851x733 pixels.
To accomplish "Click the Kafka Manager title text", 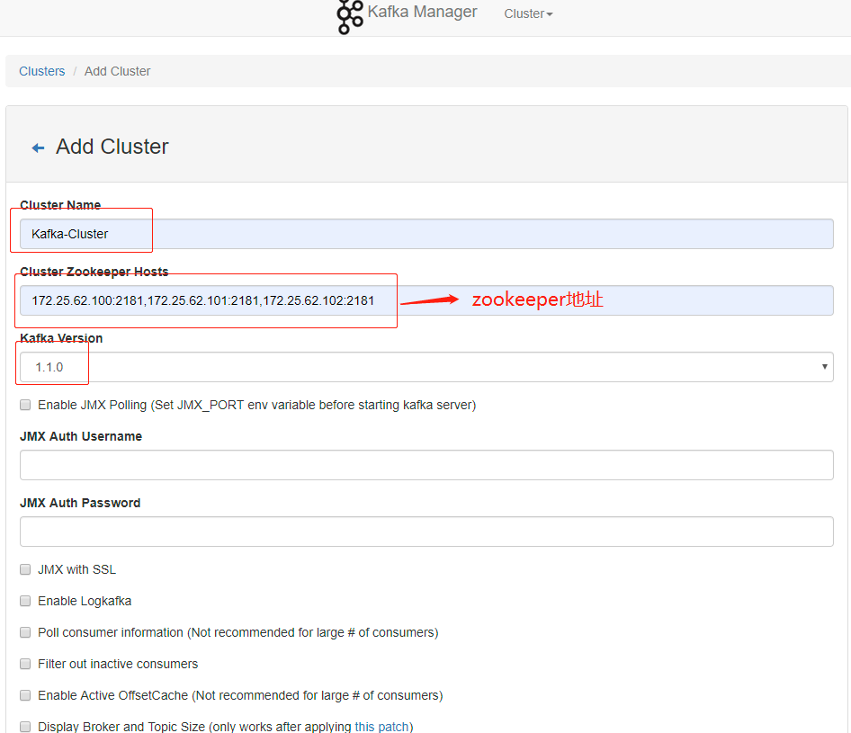I will (421, 12).
